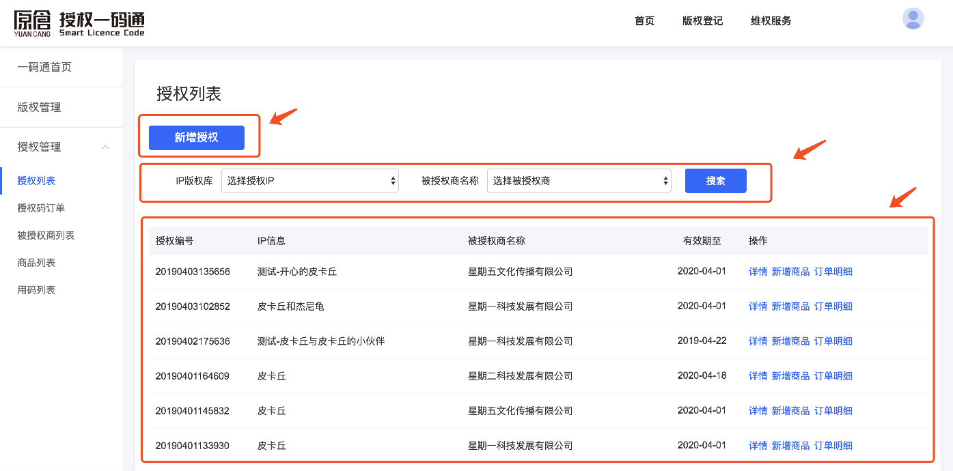Go to 首页 in top navigation

(x=644, y=20)
